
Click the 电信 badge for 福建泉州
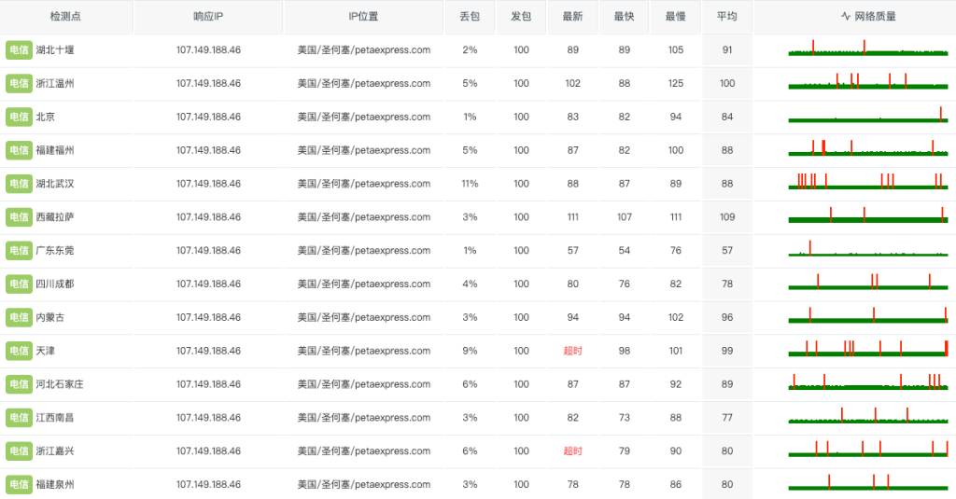point(19,484)
